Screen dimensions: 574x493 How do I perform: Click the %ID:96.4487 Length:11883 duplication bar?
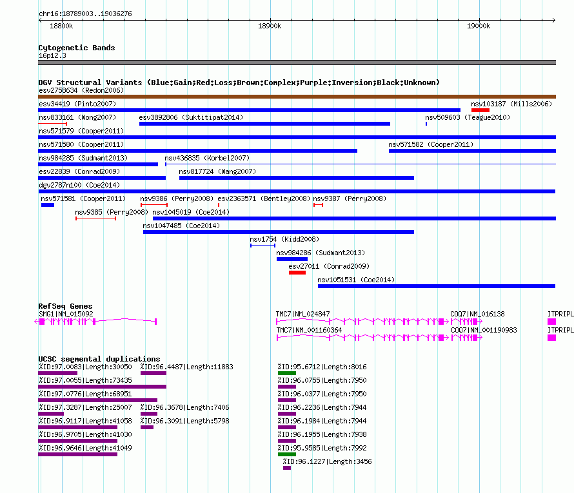[x=153, y=373]
